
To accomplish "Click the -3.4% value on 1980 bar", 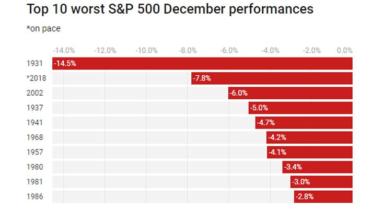I will [293, 167].
